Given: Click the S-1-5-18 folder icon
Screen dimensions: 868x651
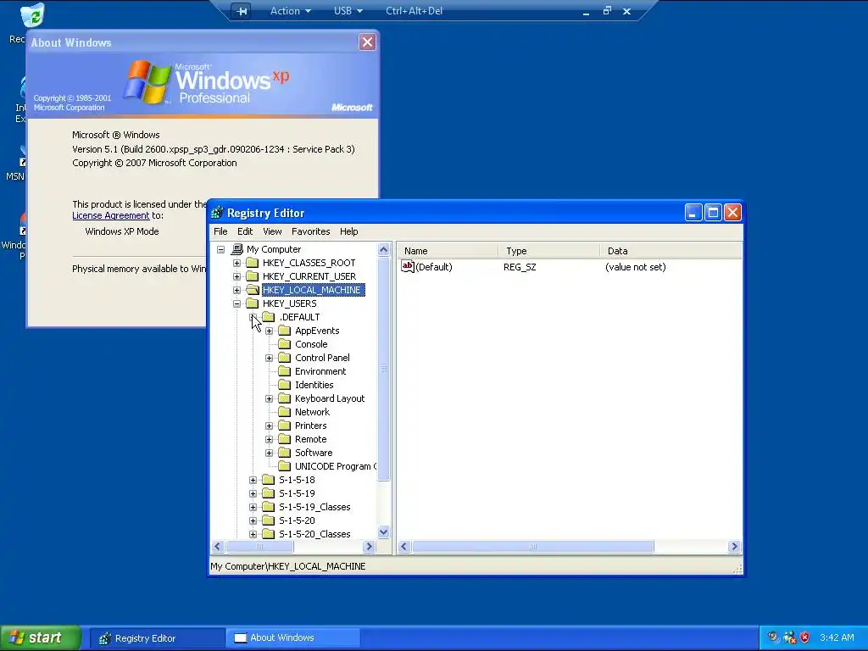Looking at the screenshot, I should coord(269,480).
